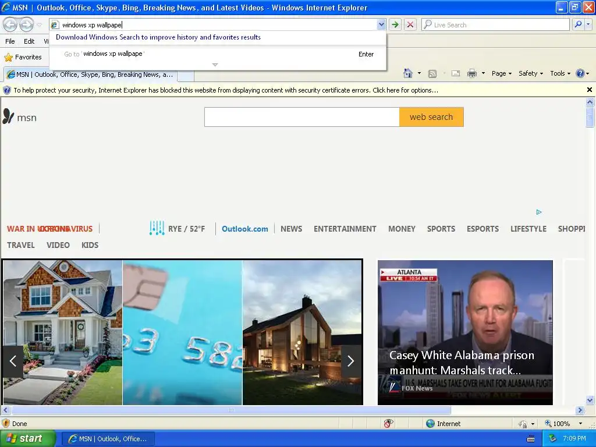596x447 pixels.
Task: Go to the SPORTS section
Action: [441, 229]
